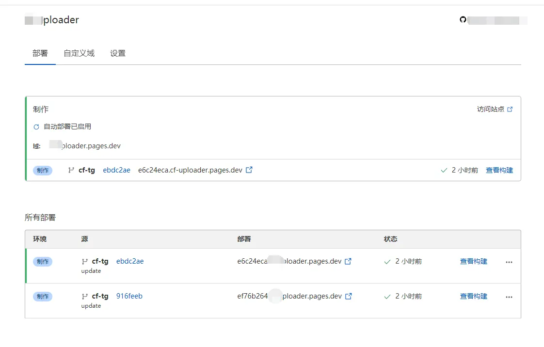The image size is (544, 347).
Task: Open commit ebdc2ae in production summary card
Action: coord(116,170)
